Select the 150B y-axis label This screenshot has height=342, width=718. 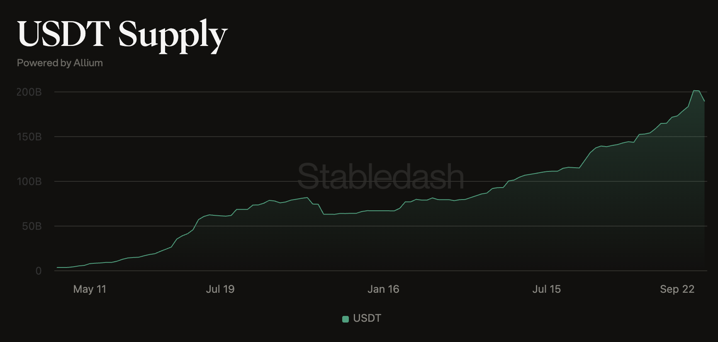[29, 137]
